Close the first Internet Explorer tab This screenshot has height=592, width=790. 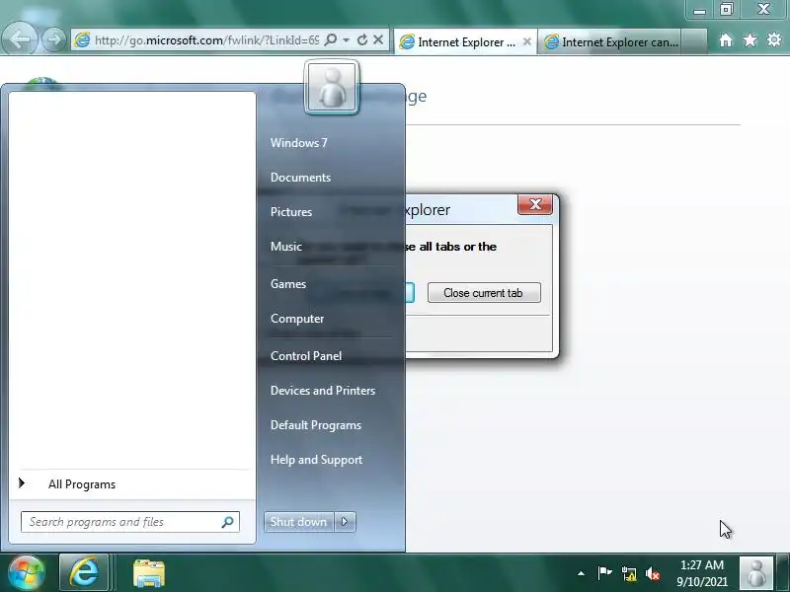coord(527,41)
